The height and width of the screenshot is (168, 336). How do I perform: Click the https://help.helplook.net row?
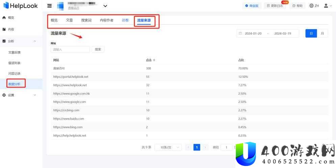189,135
